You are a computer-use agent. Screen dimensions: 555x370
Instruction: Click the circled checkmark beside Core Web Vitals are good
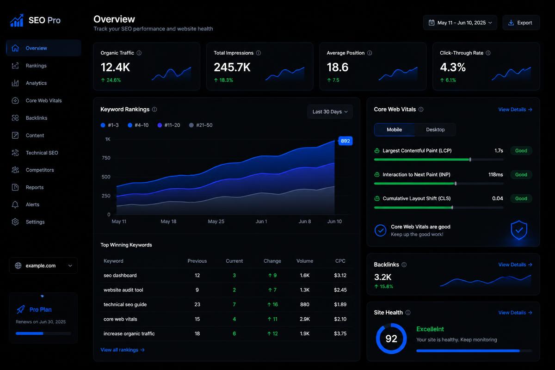point(380,230)
